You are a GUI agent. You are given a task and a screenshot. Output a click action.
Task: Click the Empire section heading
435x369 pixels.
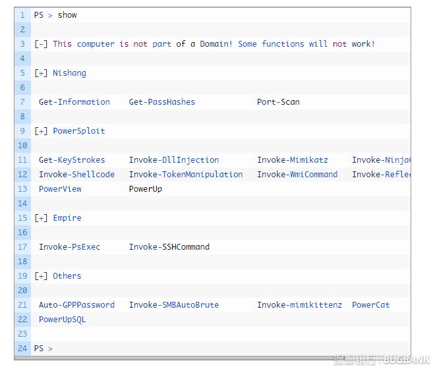67,218
